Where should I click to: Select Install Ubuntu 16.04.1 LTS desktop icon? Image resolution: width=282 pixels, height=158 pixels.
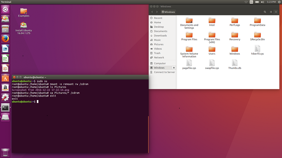coord(24,28)
